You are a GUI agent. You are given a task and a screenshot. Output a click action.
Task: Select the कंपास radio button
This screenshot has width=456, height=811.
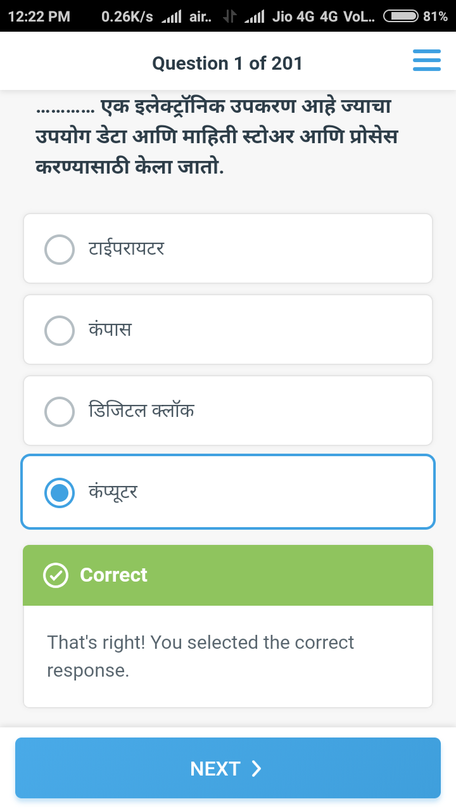point(60,330)
